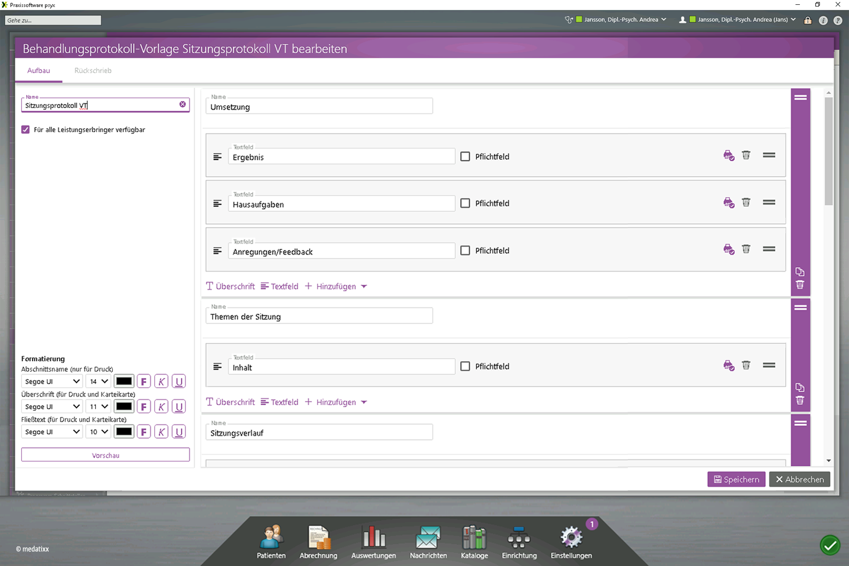Select the Aufbau tab
Image resolution: width=849 pixels, height=566 pixels.
(39, 71)
